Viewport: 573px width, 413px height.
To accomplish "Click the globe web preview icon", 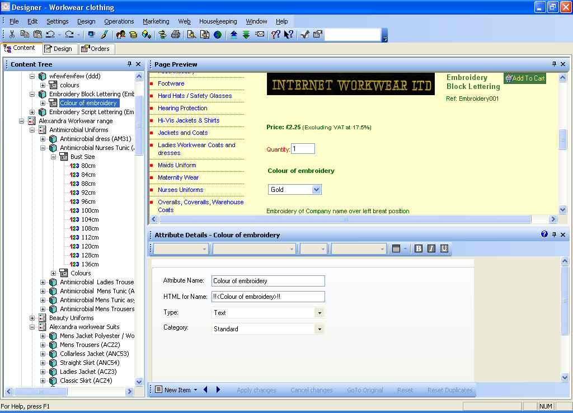I will coord(218,35).
